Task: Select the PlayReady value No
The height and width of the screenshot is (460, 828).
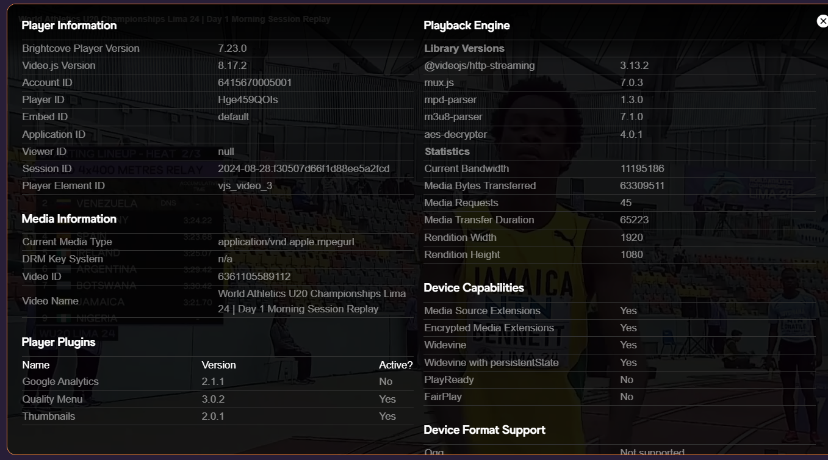Action: [x=627, y=379]
